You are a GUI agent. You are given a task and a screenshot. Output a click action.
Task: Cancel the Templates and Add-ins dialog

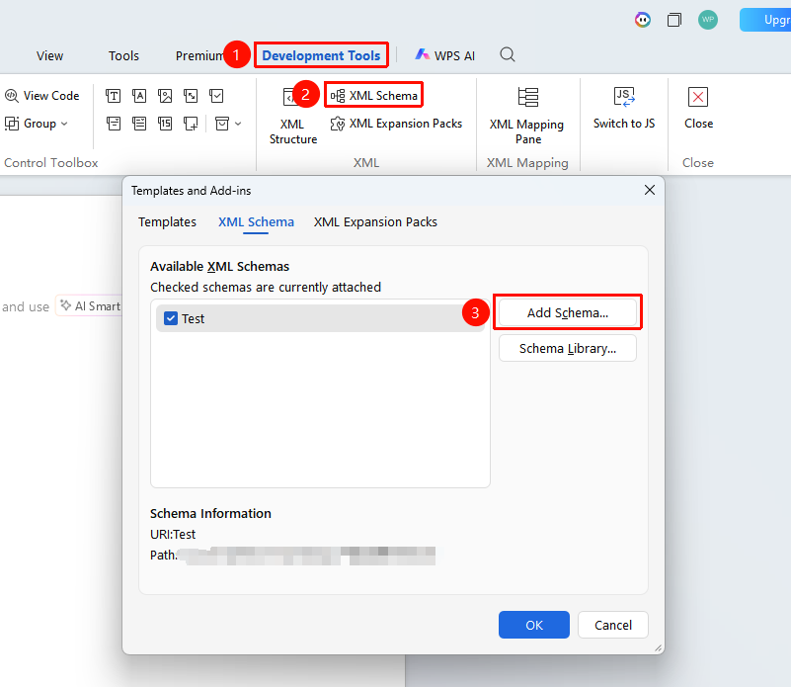coord(613,626)
